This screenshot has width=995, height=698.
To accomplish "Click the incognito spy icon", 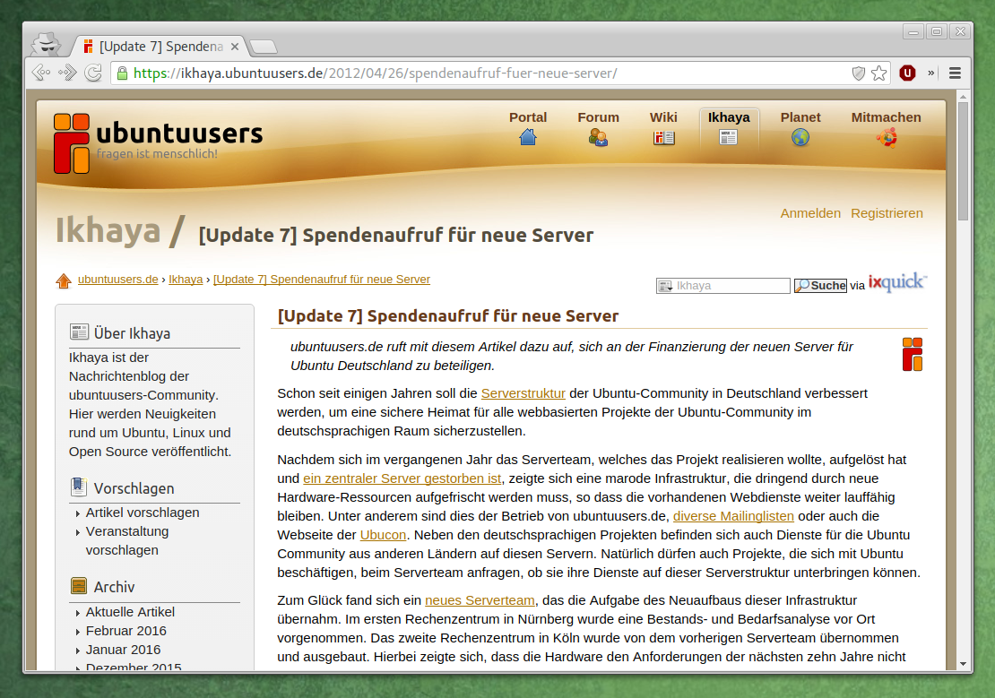I will coord(47,45).
